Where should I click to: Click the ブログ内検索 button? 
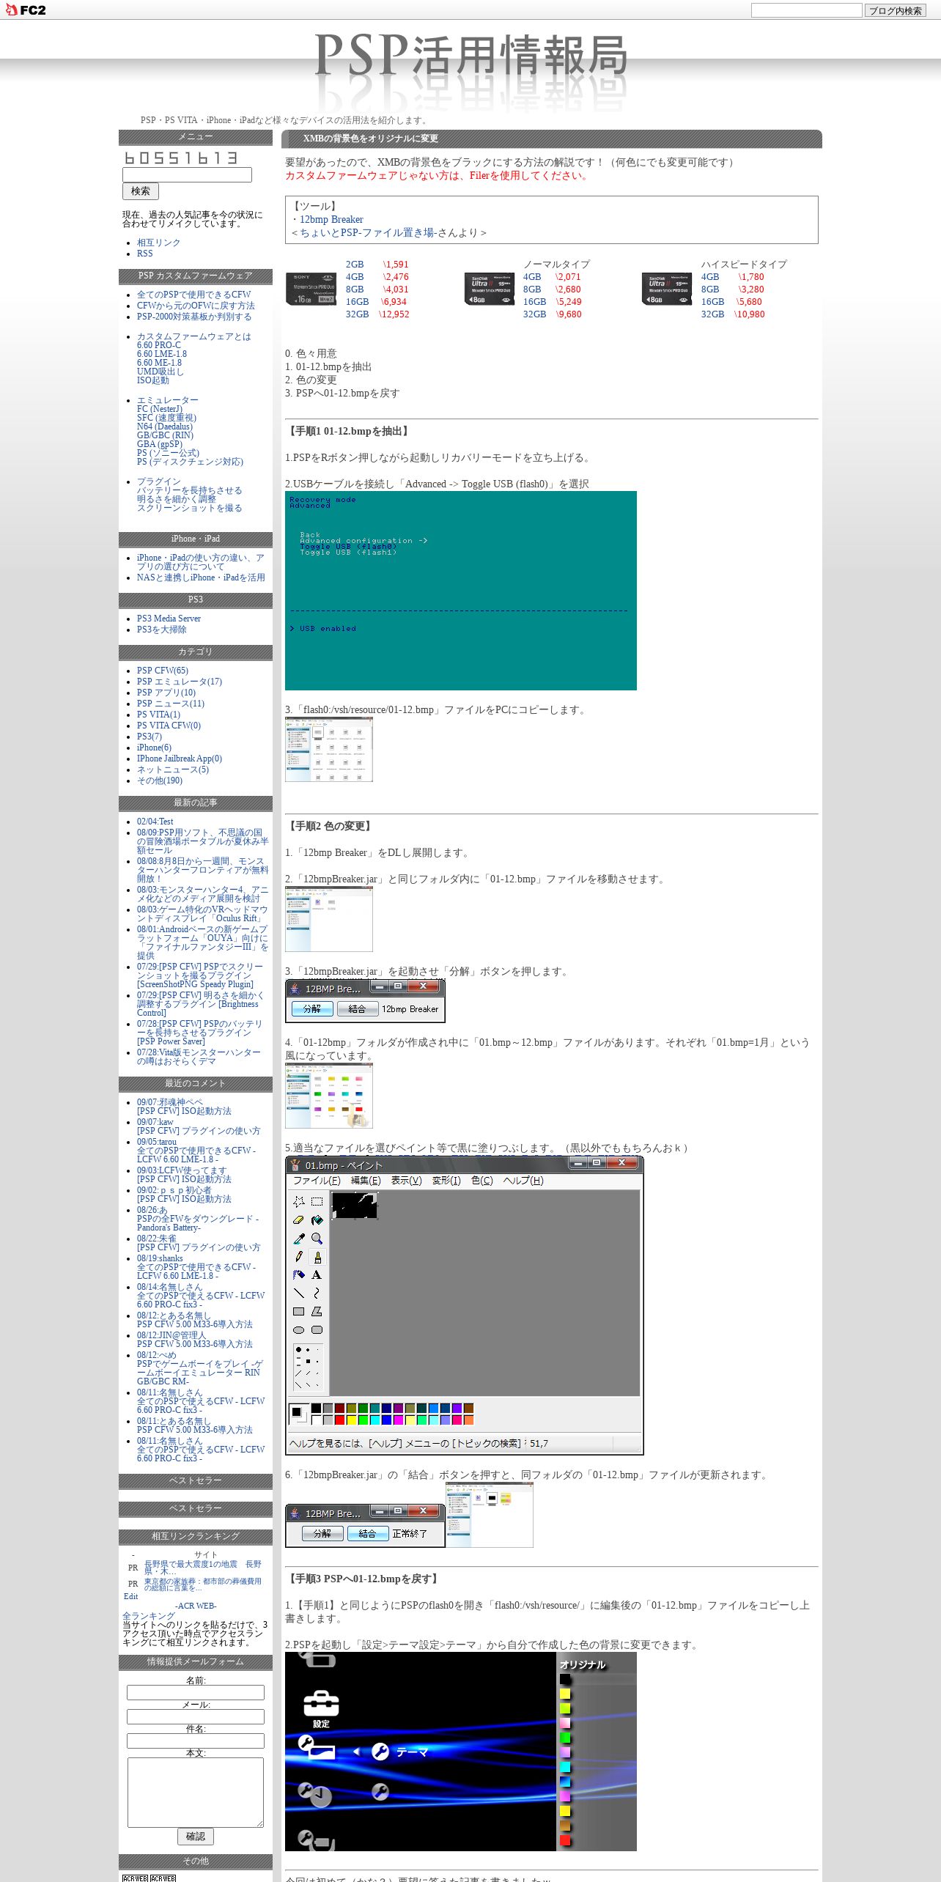895,10
